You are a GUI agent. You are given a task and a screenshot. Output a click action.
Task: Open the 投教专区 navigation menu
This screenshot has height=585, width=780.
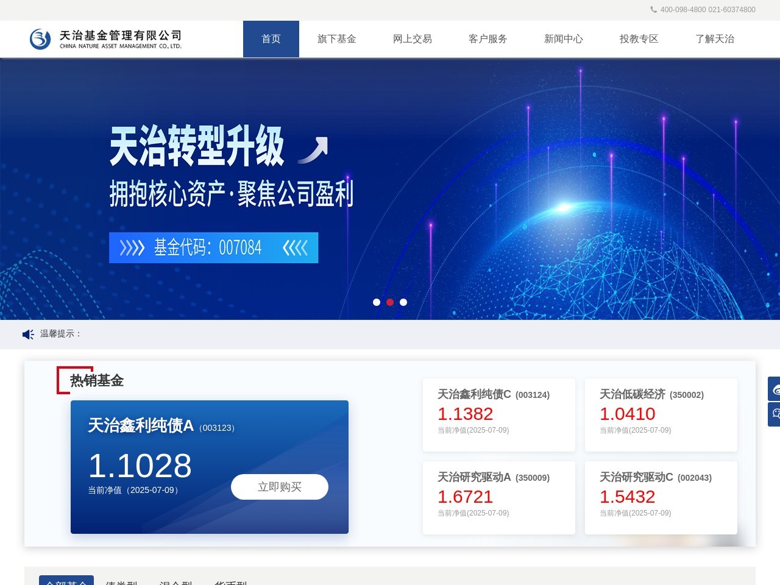(639, 38)
